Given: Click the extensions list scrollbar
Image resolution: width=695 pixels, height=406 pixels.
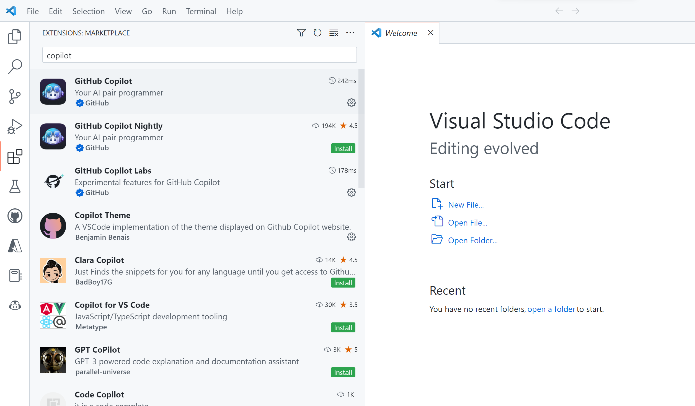Looking at the screenshot, I should pyautogui.click(x=361, y=129).
